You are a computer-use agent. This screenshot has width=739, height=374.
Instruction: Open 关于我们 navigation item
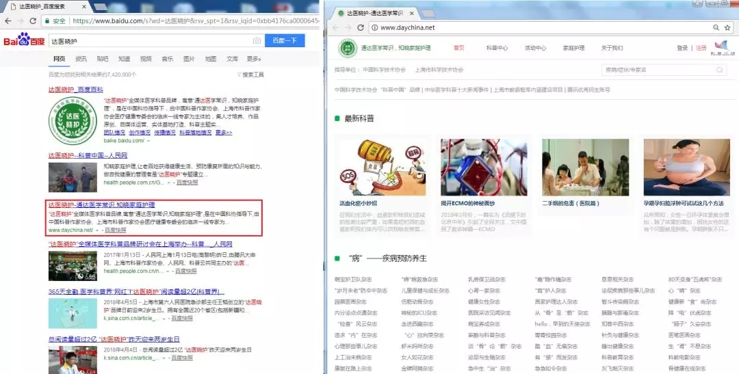pyautogui.click(x=612, y=48)
